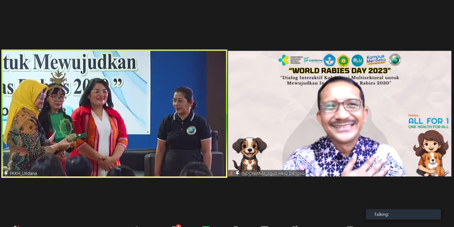Click the round BLU logo
The width and height of the screenshot is (454, 227).
click(357, 60)
